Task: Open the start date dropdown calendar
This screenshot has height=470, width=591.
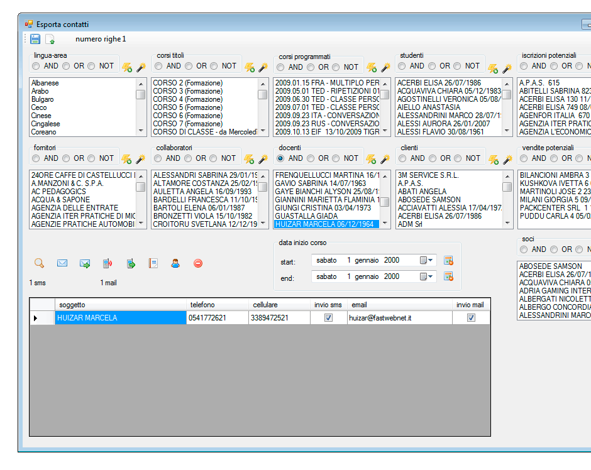Action: pos(427,260)
